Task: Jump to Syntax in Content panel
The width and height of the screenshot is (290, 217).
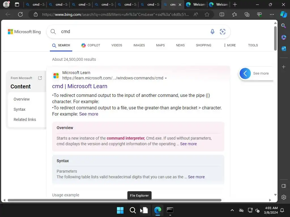Action: point(20,109)
